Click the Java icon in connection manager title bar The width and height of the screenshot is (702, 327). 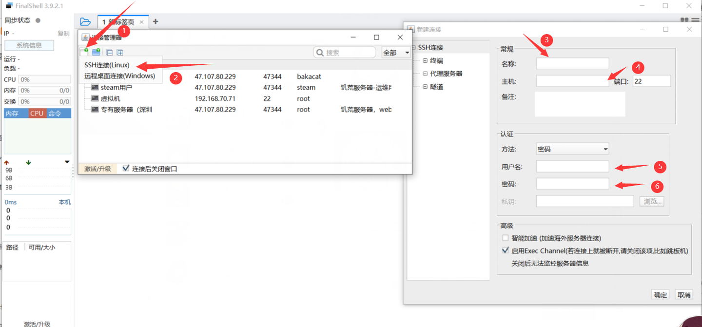85,37
